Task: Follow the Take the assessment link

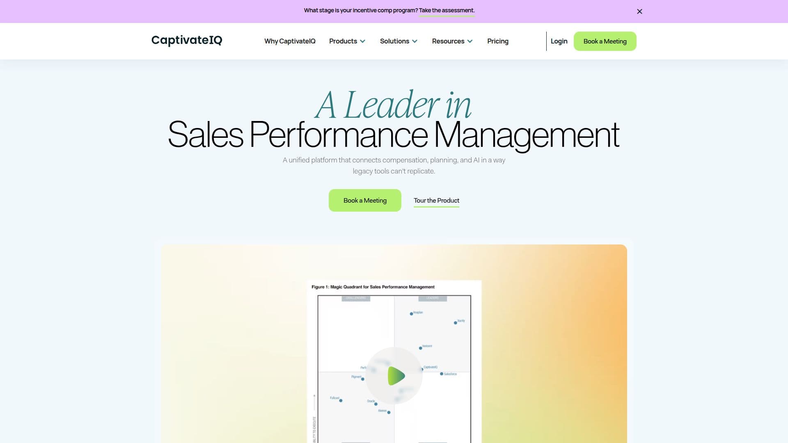Action: point(447,11)
